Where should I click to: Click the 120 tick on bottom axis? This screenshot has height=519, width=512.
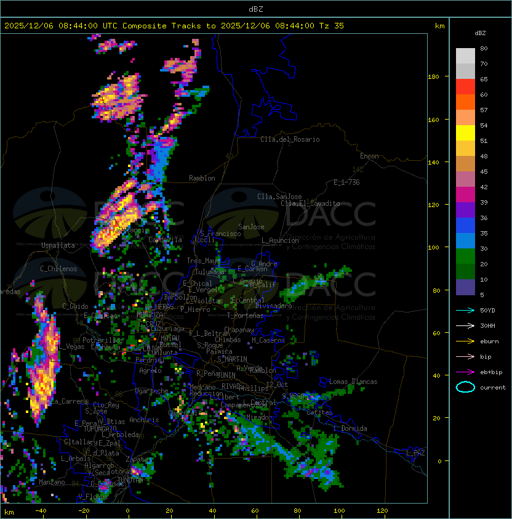pyautogui.click(x=382, y=511)
